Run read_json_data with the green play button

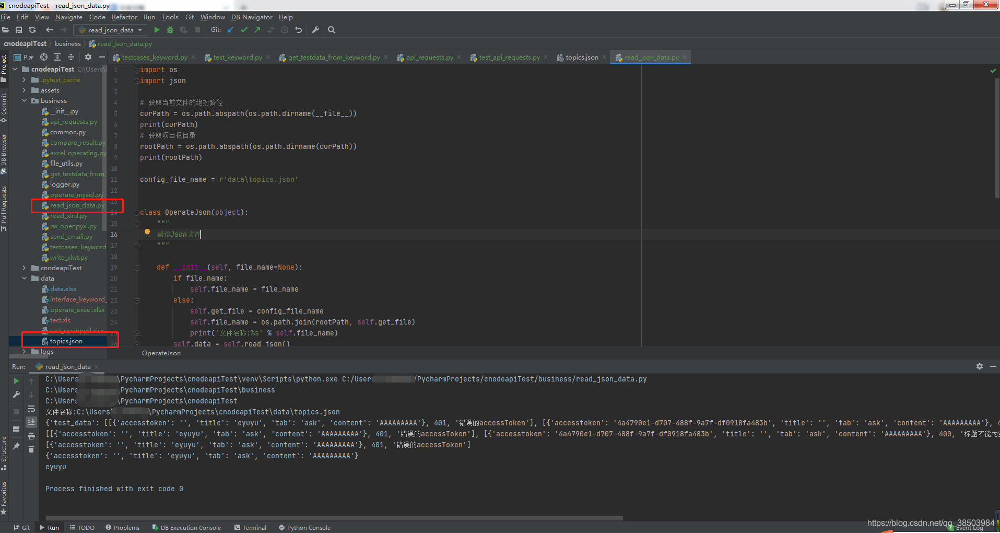[x=157, y=30]
